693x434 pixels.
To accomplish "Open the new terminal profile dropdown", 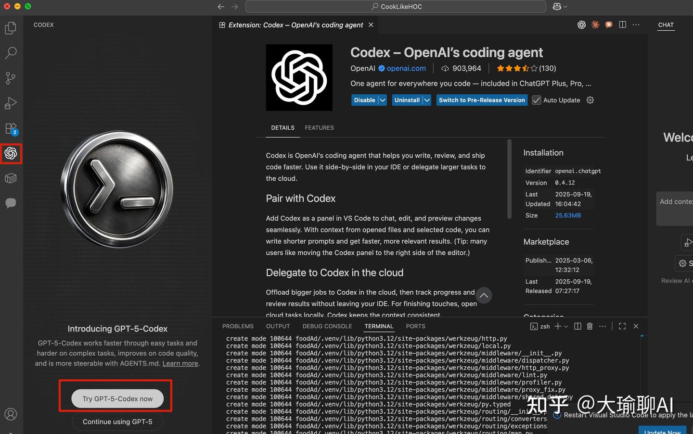I will 566,326.
